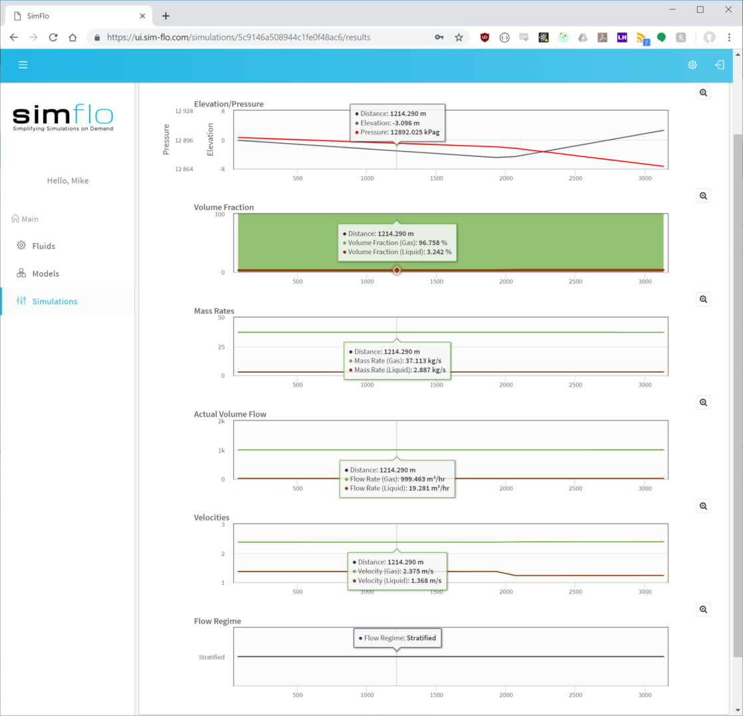Bookmark this page with the star

click(x=459, y=37)
